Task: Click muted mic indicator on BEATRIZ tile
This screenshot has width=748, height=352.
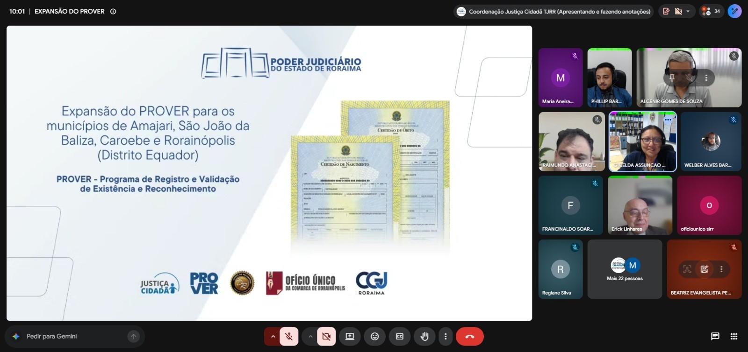Action: coord(734,247)
